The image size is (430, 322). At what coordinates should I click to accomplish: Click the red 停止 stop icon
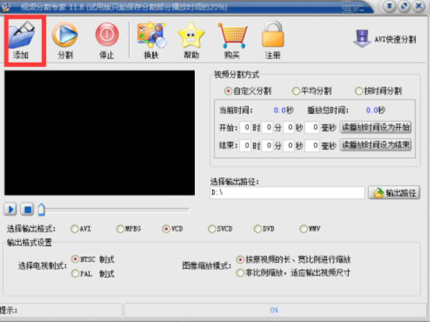(107, 35)
